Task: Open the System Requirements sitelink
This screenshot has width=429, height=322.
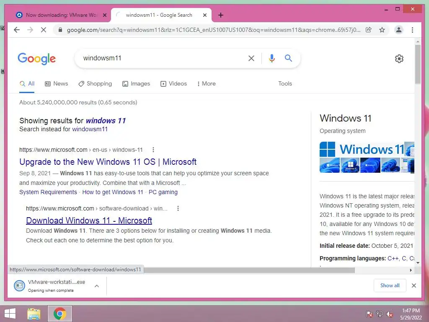Action: coord(48,192)
